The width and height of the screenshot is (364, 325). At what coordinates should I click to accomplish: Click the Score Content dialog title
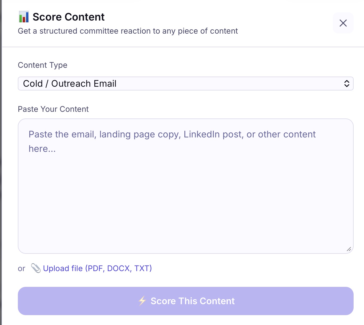tap(68, 17)
